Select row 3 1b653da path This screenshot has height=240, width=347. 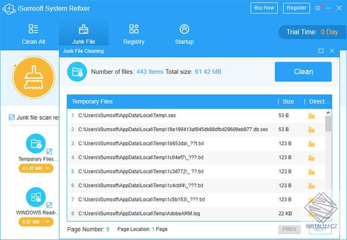click(x=141, y=143)
